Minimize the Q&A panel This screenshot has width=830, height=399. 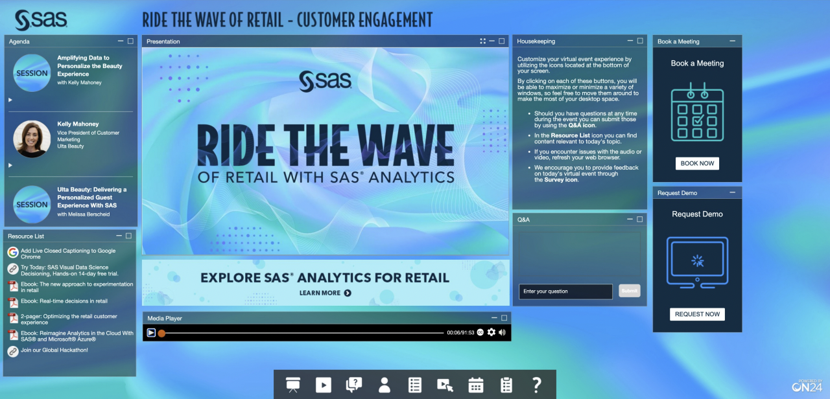630,219
